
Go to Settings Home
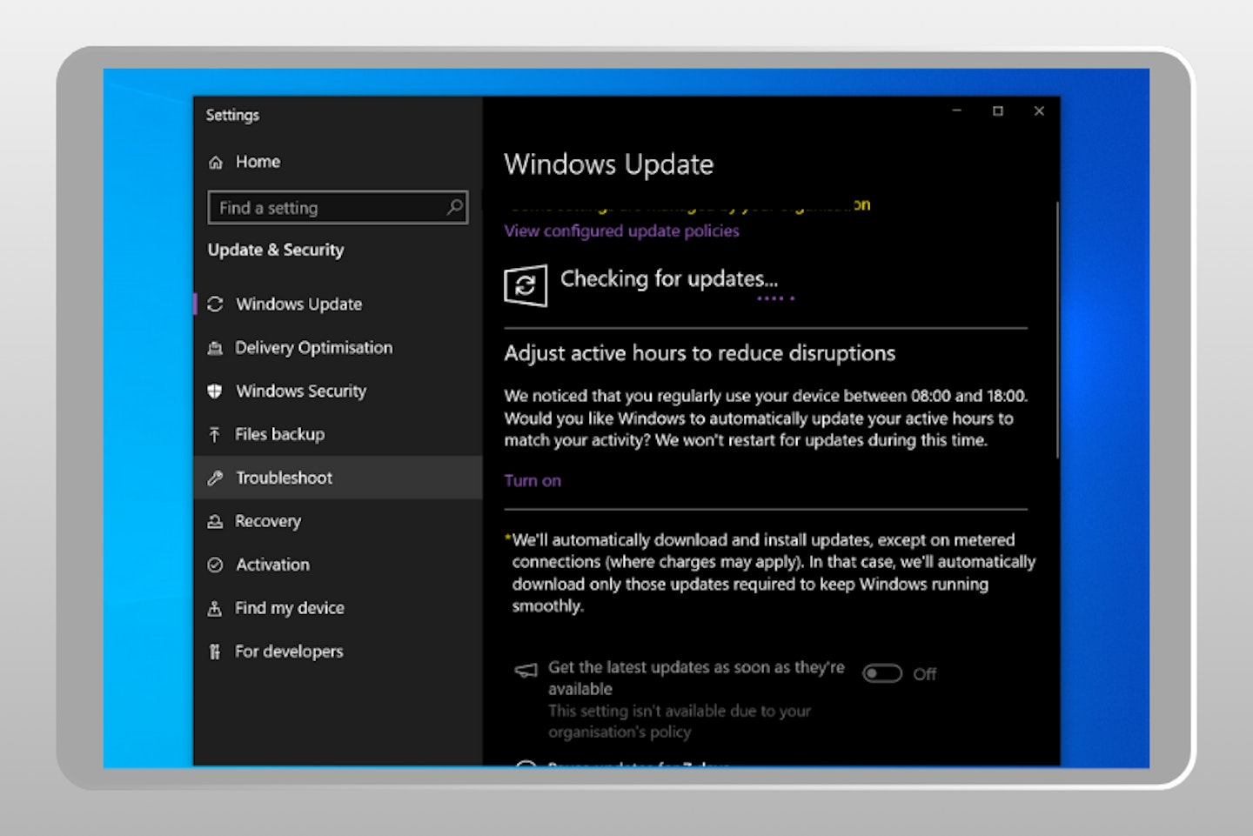point(338,162)
